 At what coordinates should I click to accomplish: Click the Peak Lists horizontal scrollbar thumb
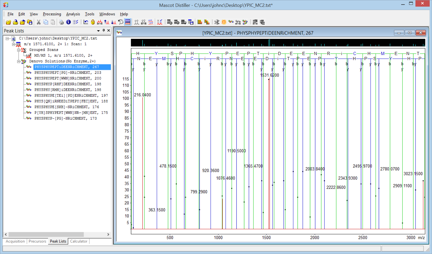46,234
